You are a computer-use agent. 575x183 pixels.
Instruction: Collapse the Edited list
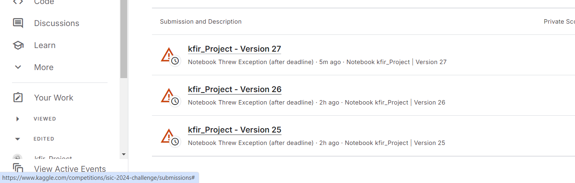click(x=18, y=139)
